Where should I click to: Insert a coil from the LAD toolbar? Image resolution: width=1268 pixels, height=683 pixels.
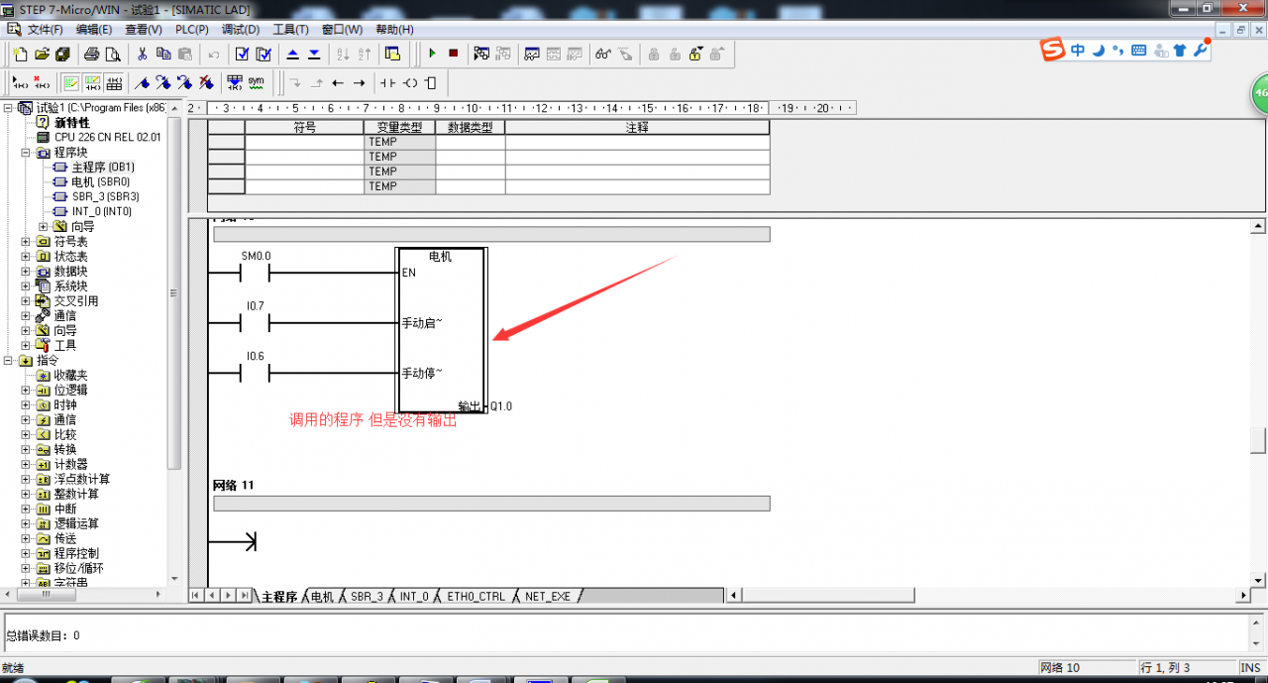(409, 83)
